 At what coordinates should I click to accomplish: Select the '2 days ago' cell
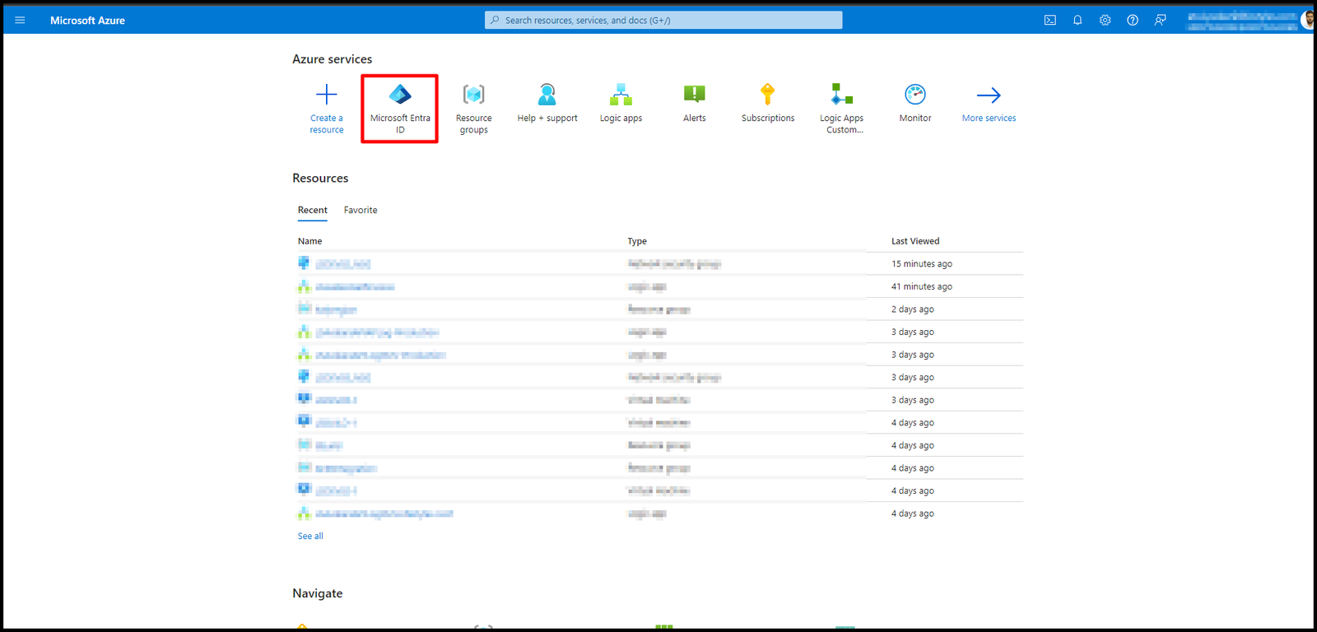[913, 309]
